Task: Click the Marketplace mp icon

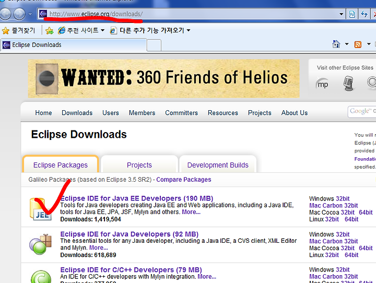Action: click(x=323, y=84)
